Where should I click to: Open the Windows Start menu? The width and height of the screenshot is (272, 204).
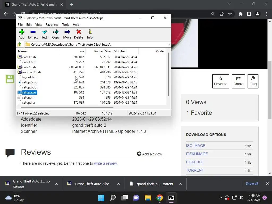click(101, 198)
